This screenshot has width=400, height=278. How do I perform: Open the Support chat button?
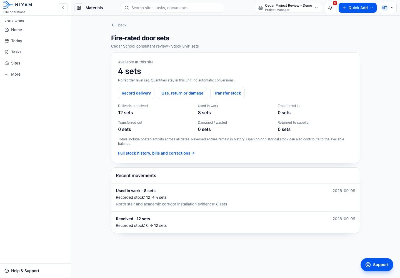[377, 265]
